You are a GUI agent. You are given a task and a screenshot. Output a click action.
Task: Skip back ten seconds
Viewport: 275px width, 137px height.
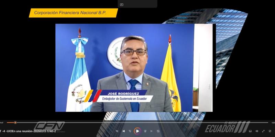[130, 131]
